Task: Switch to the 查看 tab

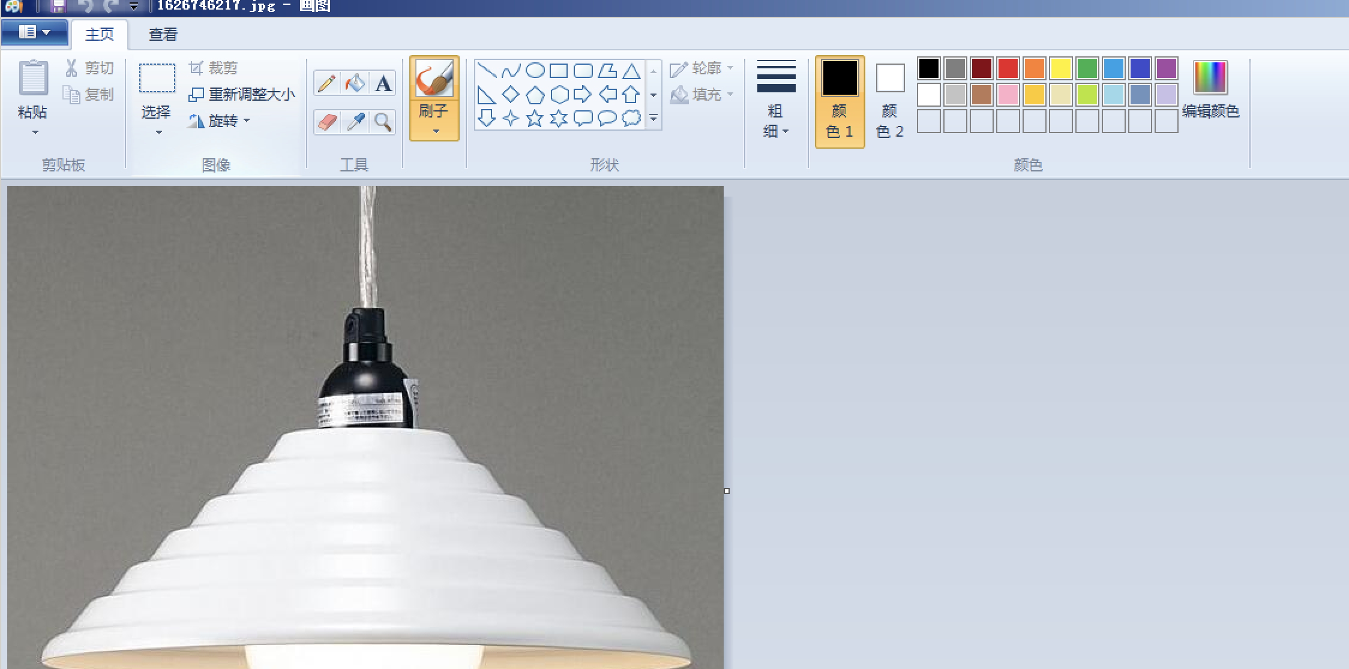Action: [163, 35]
